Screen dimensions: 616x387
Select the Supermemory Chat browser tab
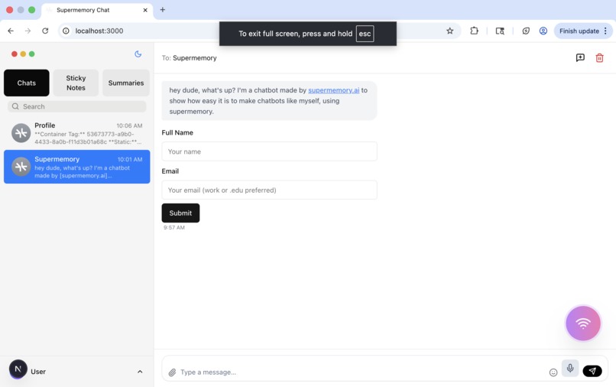[96, 10]
